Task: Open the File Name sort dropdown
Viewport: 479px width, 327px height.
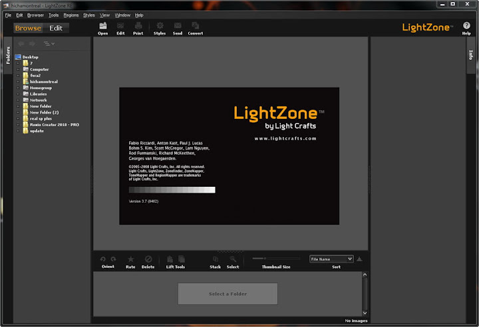Action: click(x=331, y=259)
